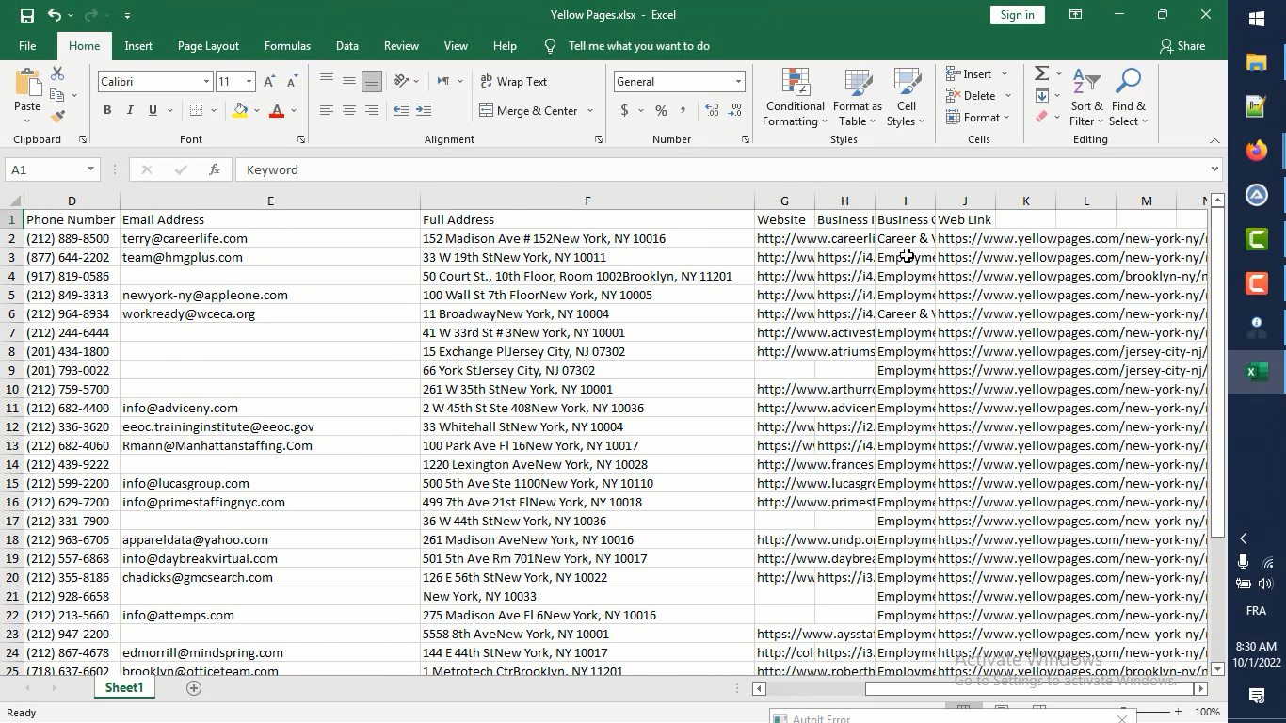Open Sort & Filter menu
Viewport: 1286px width, 723px height.
(1086, 98)
